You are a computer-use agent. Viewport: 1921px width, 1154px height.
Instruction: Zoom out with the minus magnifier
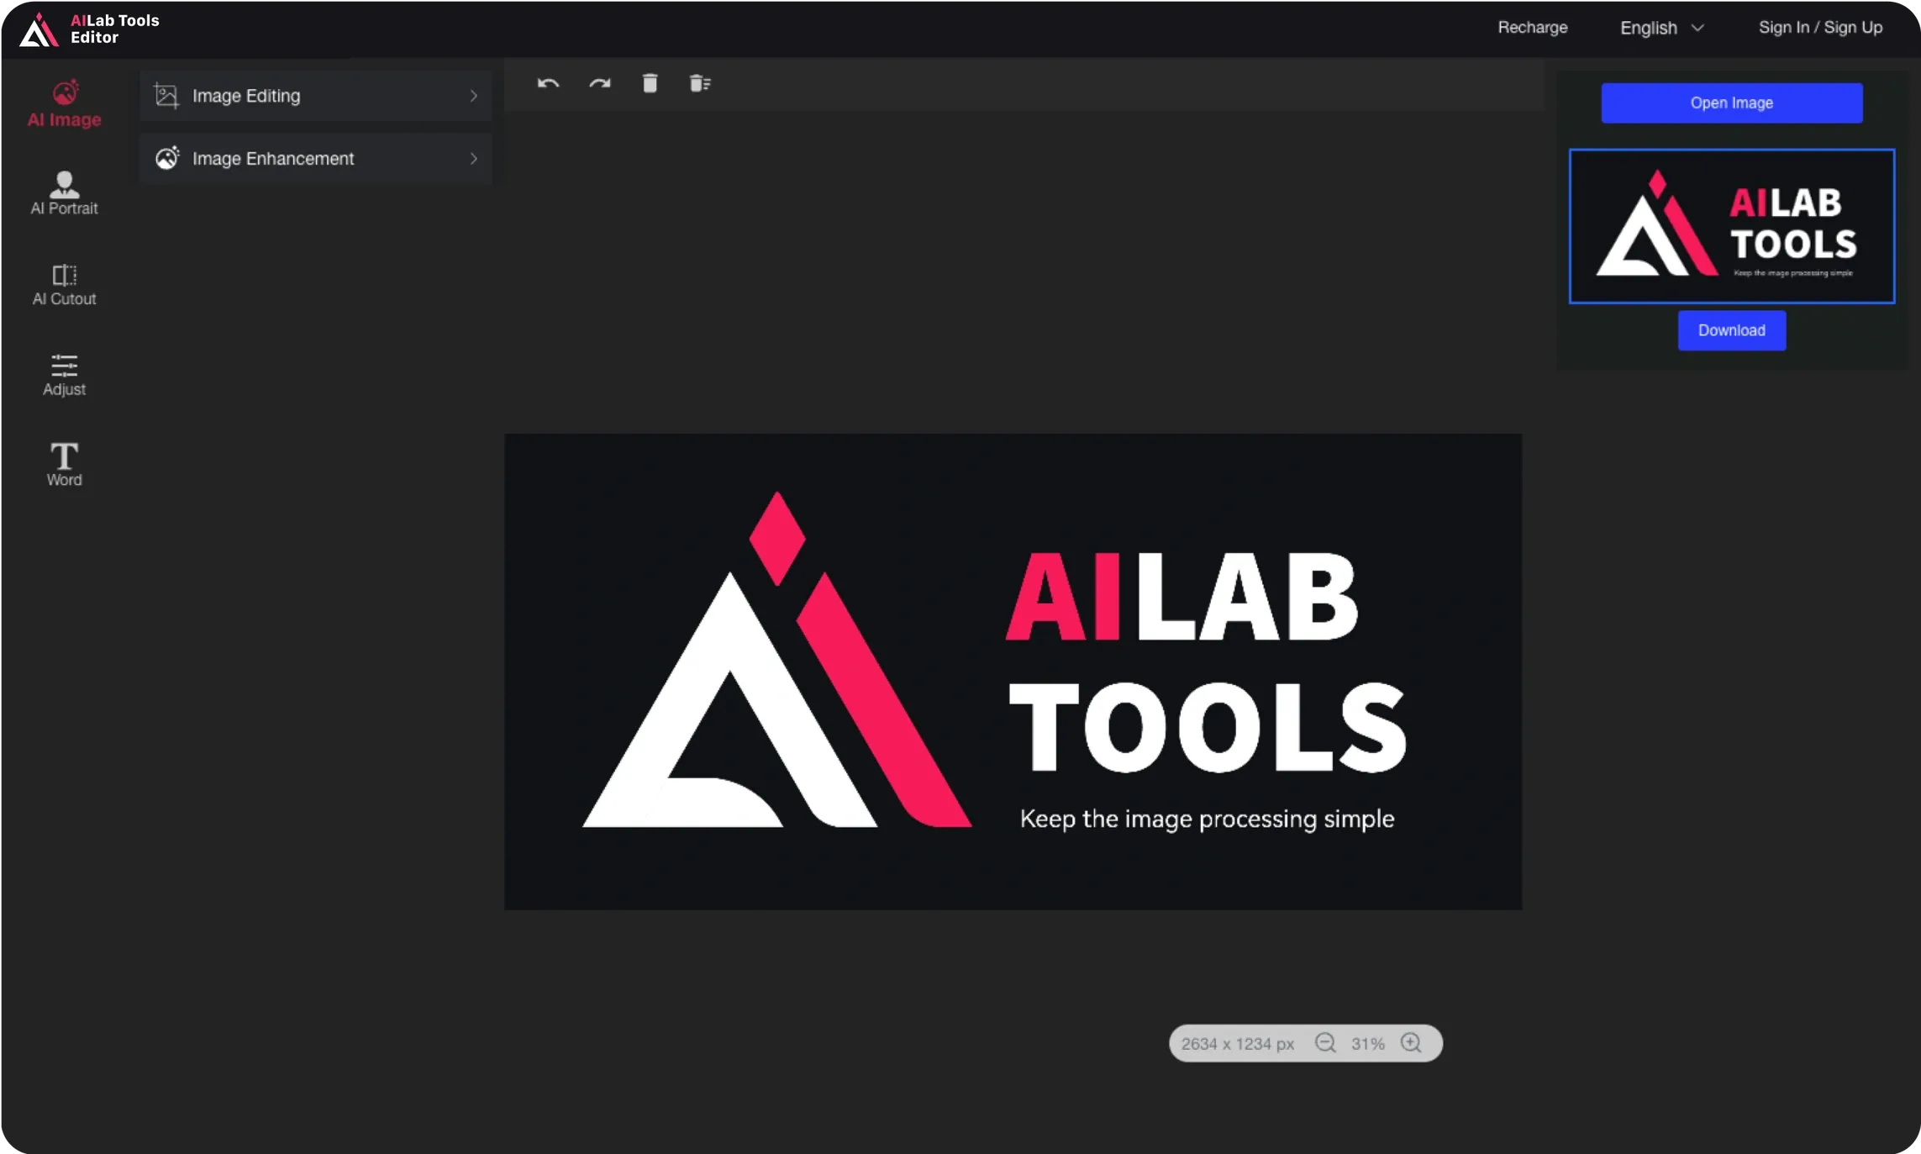(1325, 1043)
